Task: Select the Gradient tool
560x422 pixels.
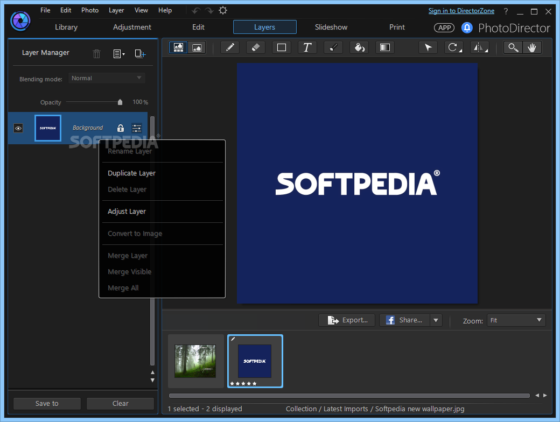Action: (385, 47)
